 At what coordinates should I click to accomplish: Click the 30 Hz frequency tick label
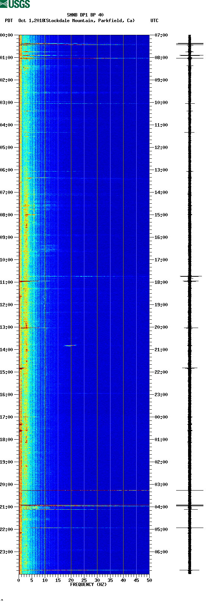coord(97,580)
